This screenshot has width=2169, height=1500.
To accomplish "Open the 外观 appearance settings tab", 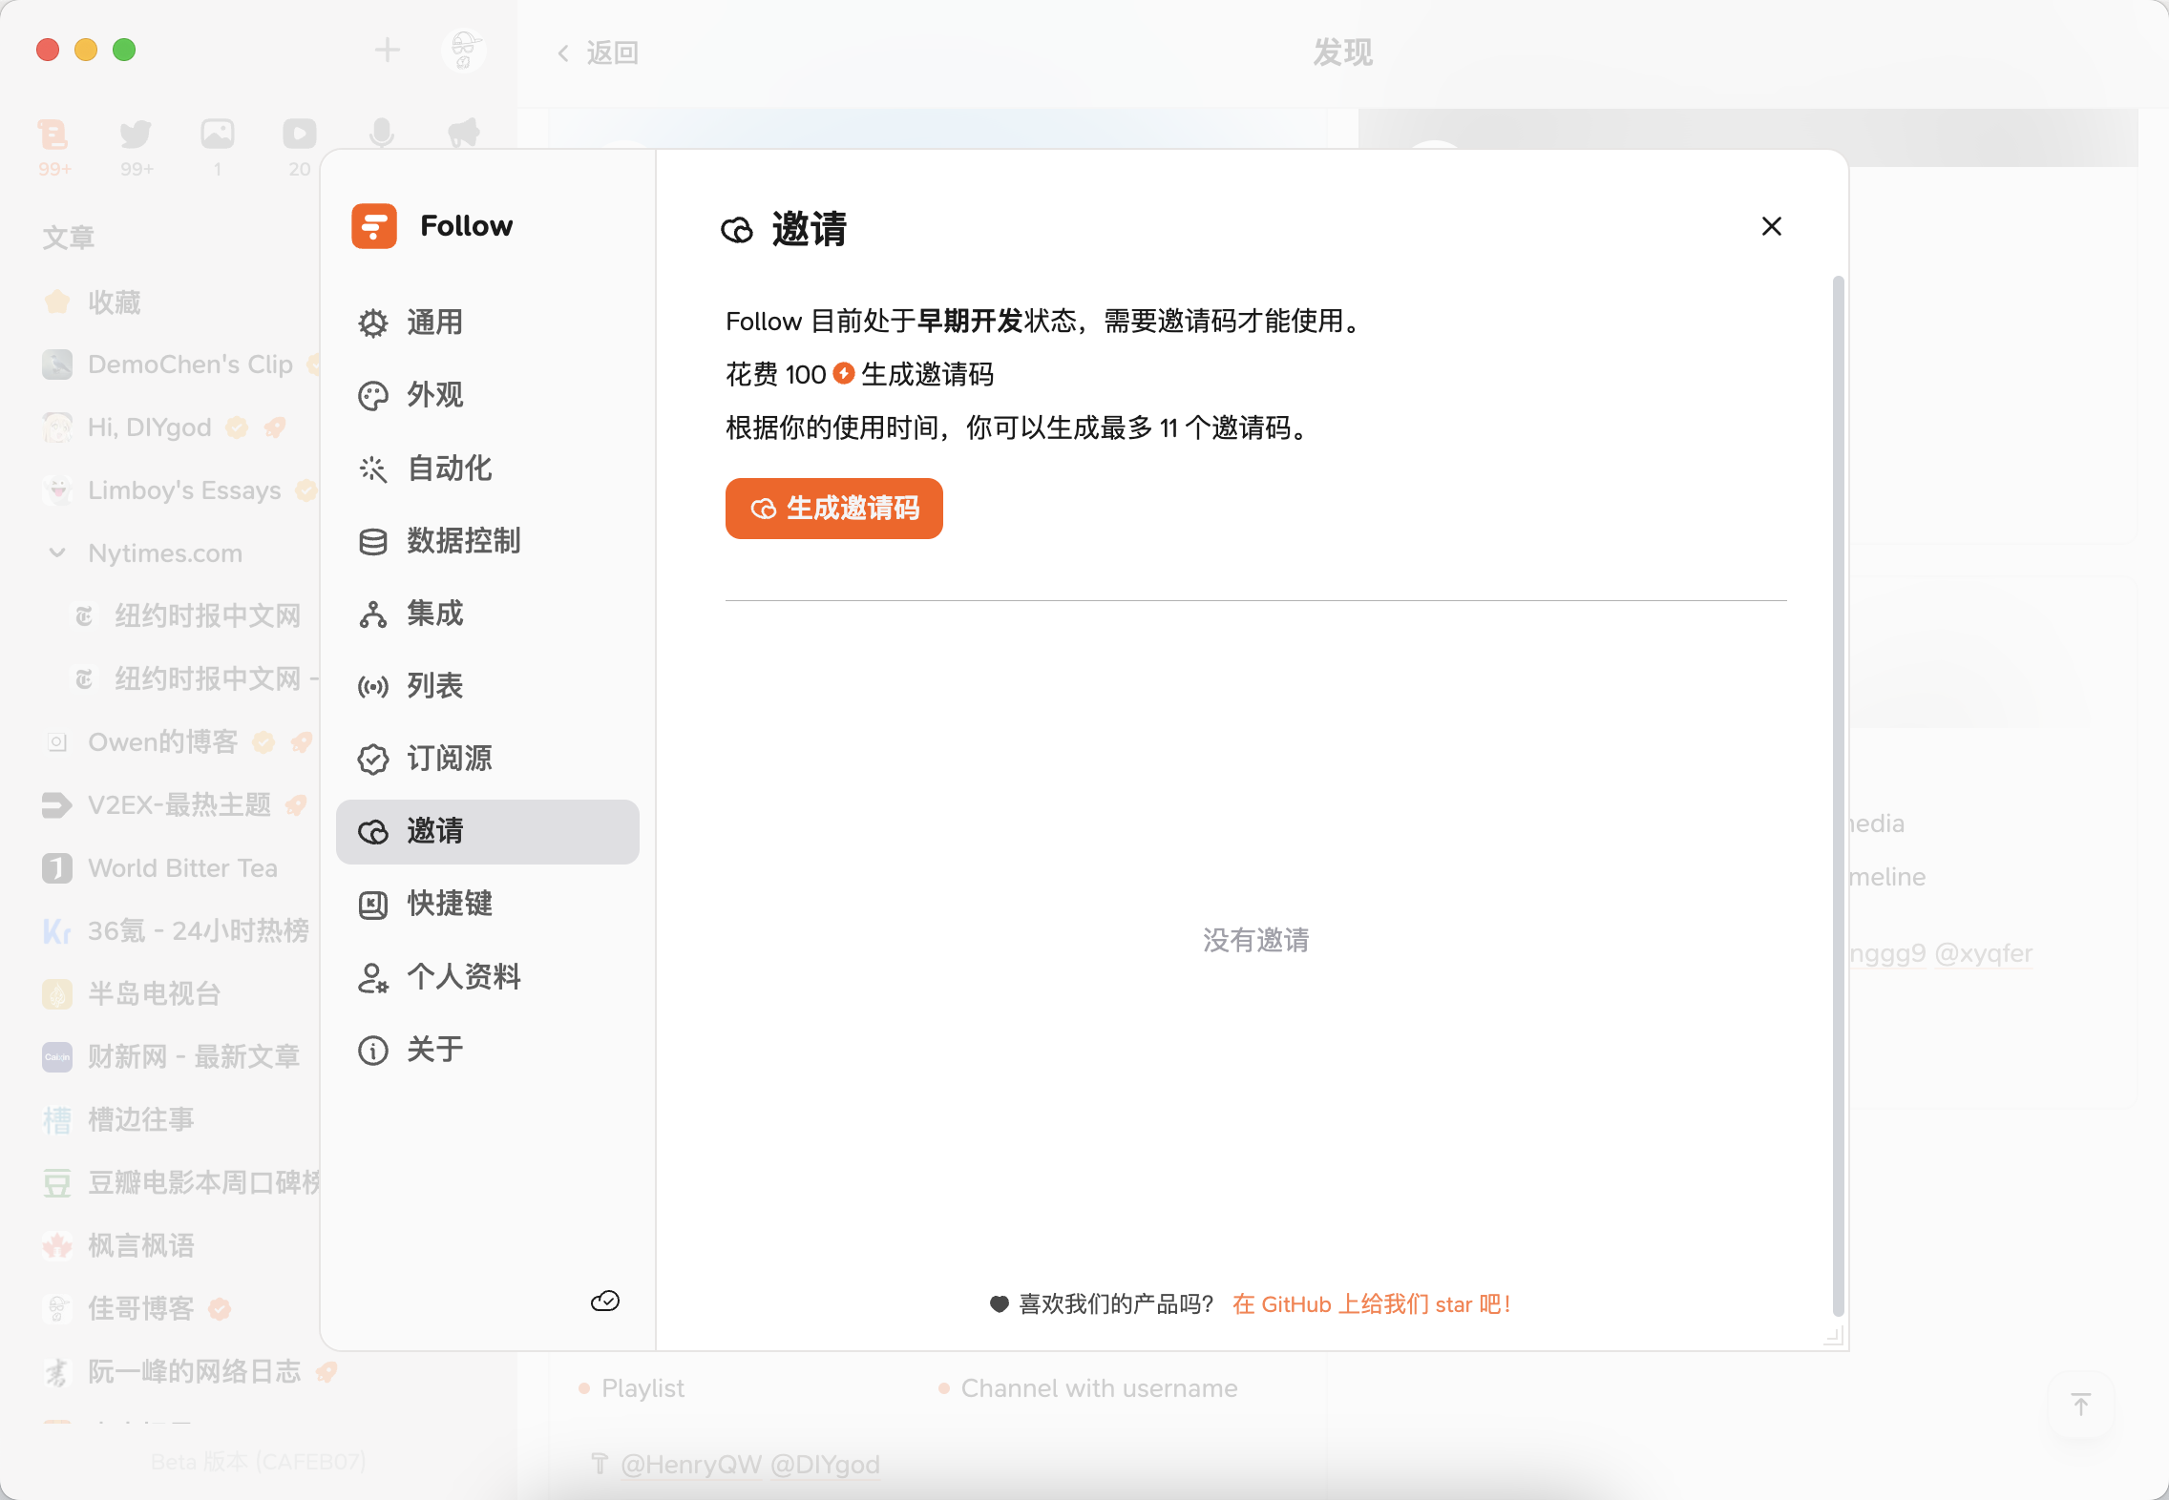I will [x=487, y=395].
